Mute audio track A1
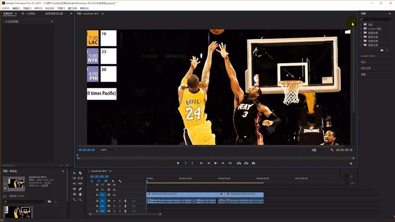 pyautogui.click(x=114, y=201)
